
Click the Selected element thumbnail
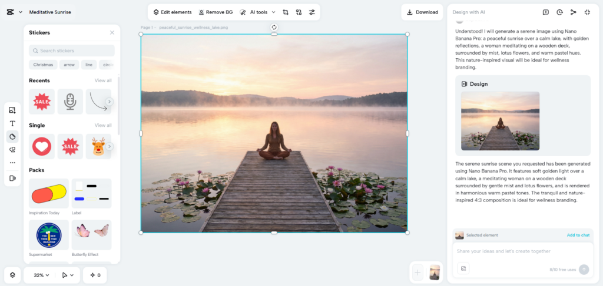coord(459,235)
